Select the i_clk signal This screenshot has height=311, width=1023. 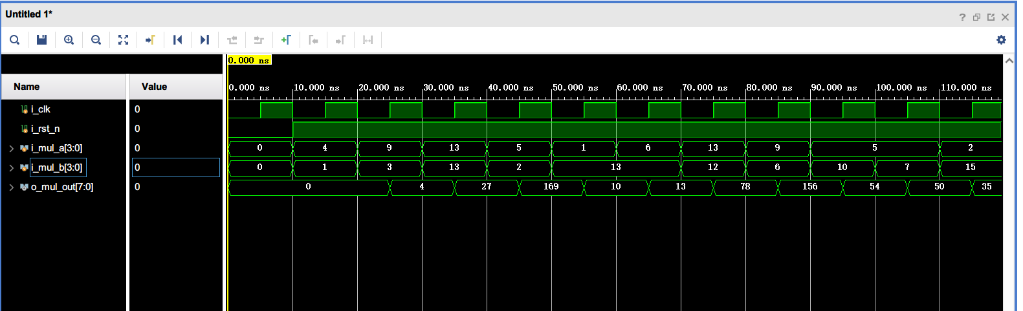pos(40,109)
